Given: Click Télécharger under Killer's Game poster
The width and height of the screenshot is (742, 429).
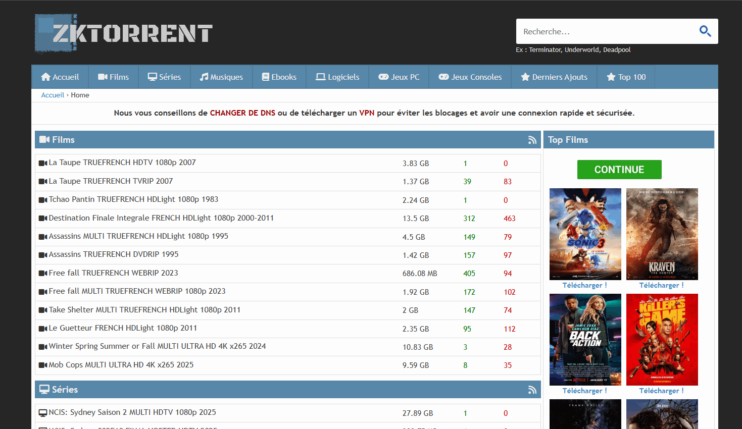Looking at the screenshot, I should pyautogui.click(x=662, y=391).
